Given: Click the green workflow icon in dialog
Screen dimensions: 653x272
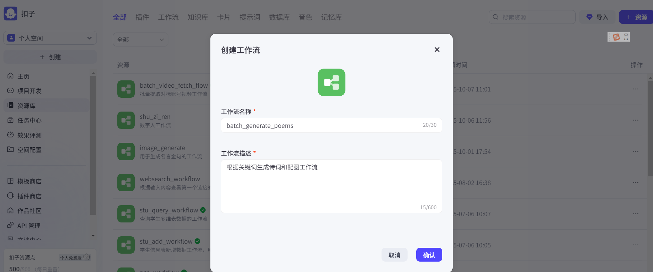Looking at the screenshot, I should point(332,82).
